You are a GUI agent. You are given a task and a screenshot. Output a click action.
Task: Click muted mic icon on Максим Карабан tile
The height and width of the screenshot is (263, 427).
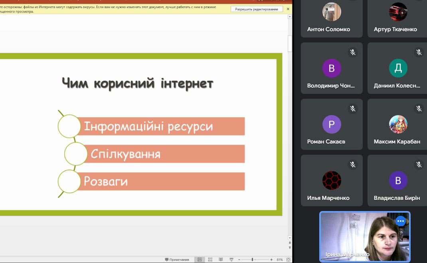point(419,109)
